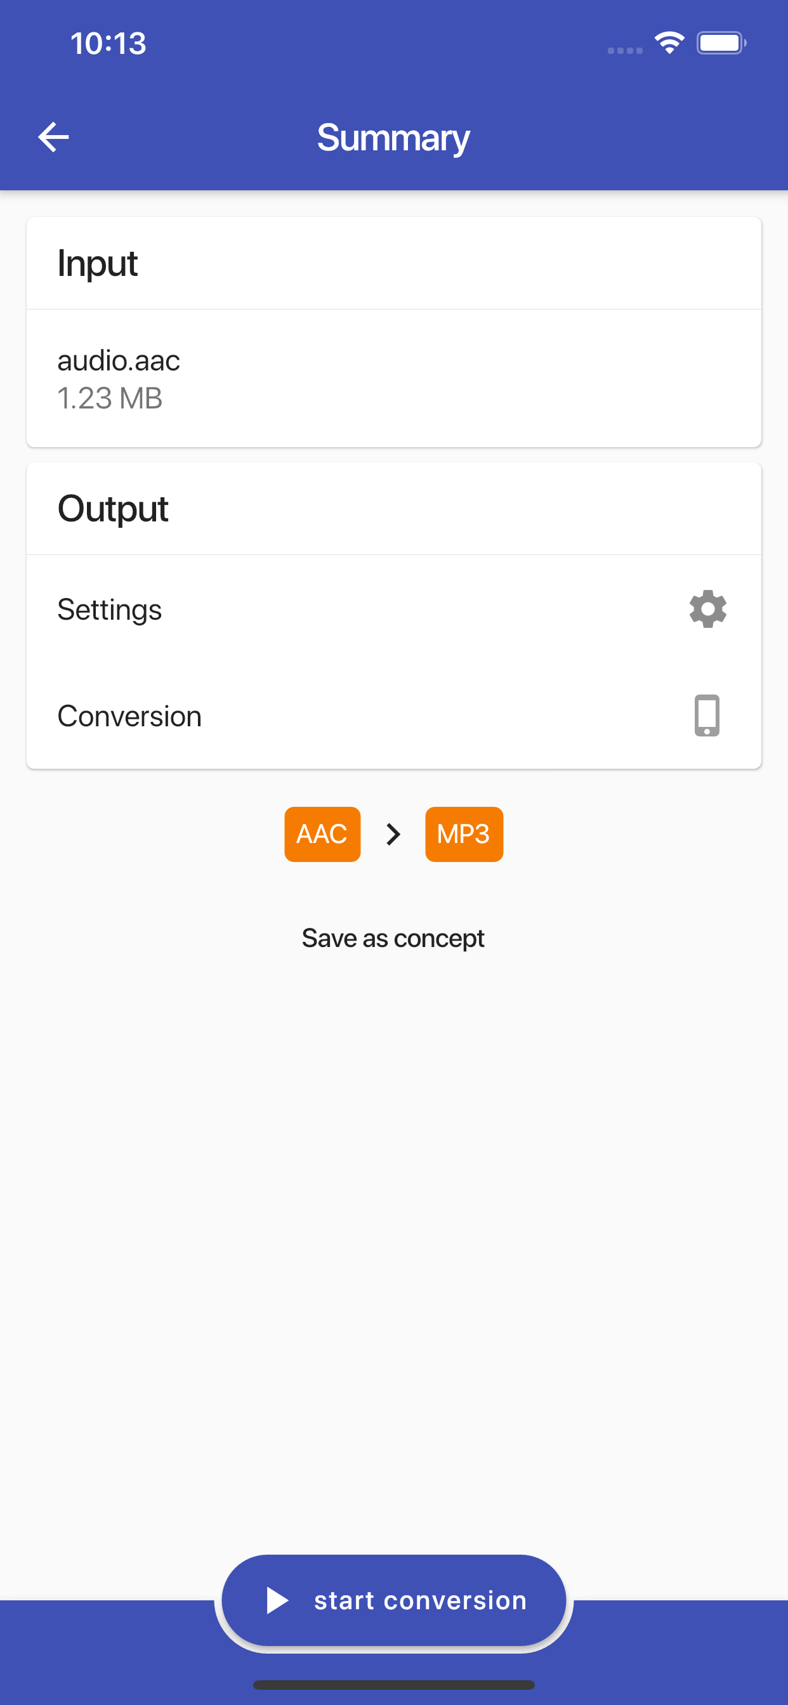This screenshot has width=788, height=1705.
Task: Select the orange MP3 format badge
Action: click(x=464, y=834)
